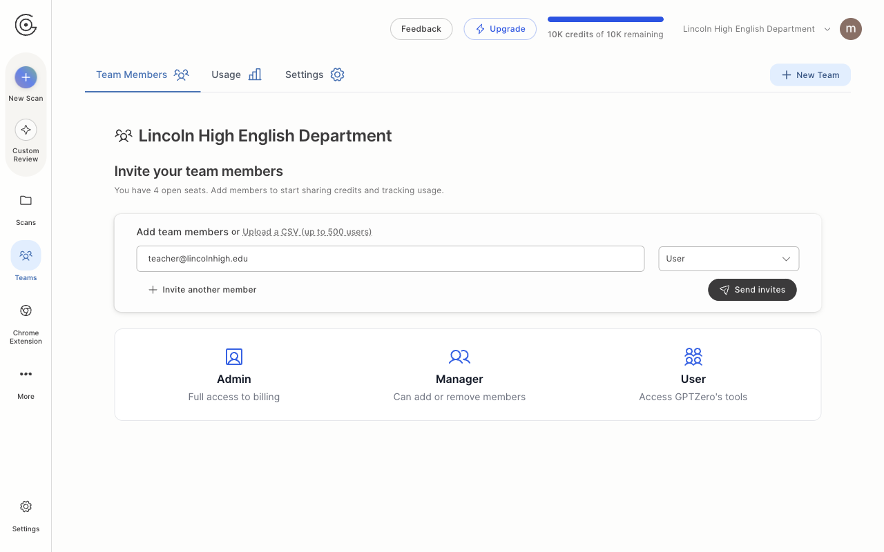Click the User role icon

[x=693, y=357]
